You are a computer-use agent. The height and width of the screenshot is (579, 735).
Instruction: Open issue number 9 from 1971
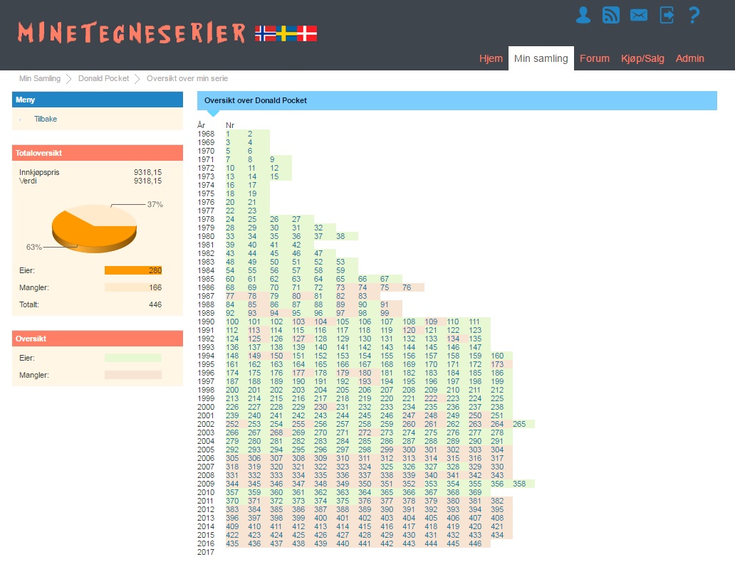click(272, 159)
